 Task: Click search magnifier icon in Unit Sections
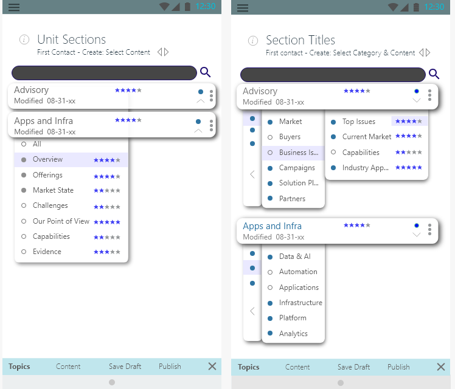click(x=205, y=72)
